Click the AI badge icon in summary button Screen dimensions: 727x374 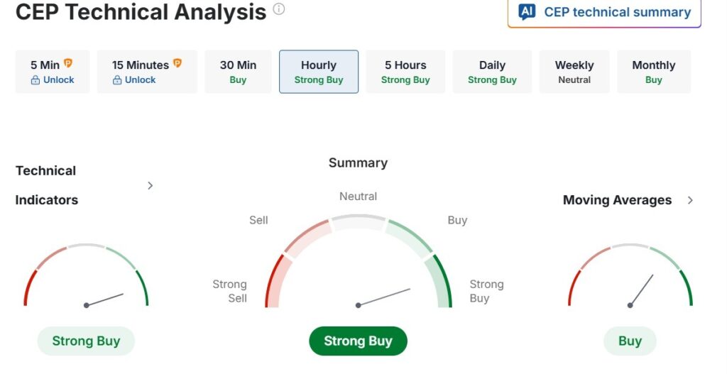(527, 11)
